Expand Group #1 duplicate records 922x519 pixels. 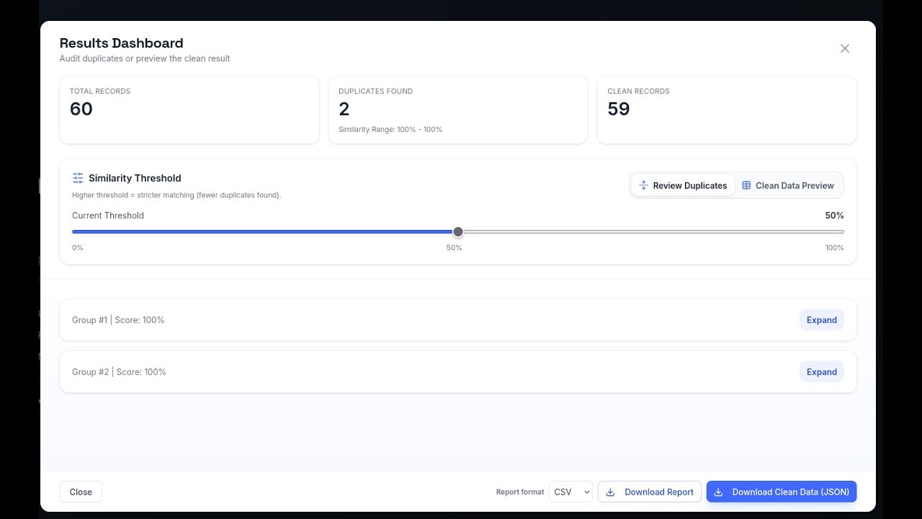821,319
